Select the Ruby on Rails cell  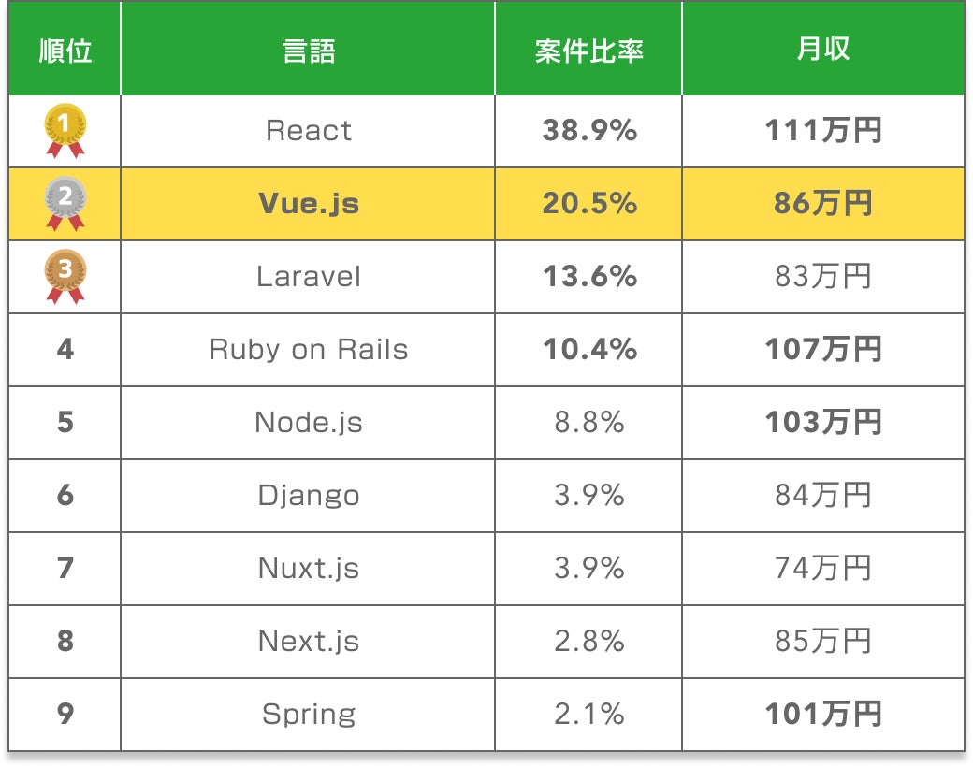[x=309, y=350]
